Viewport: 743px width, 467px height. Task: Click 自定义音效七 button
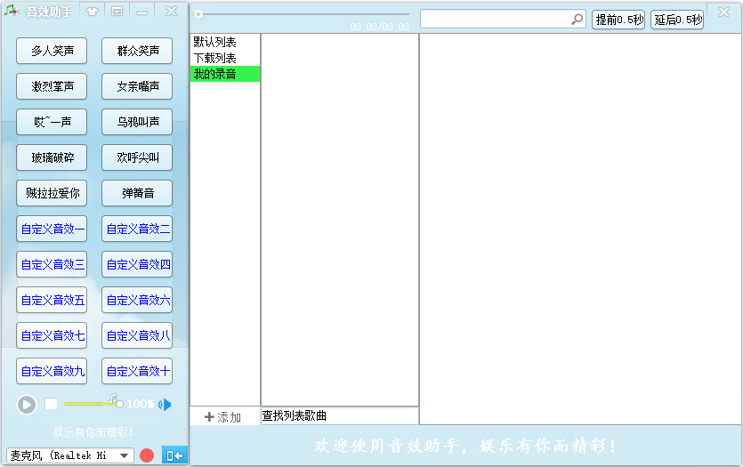click(x=52, y=335)
